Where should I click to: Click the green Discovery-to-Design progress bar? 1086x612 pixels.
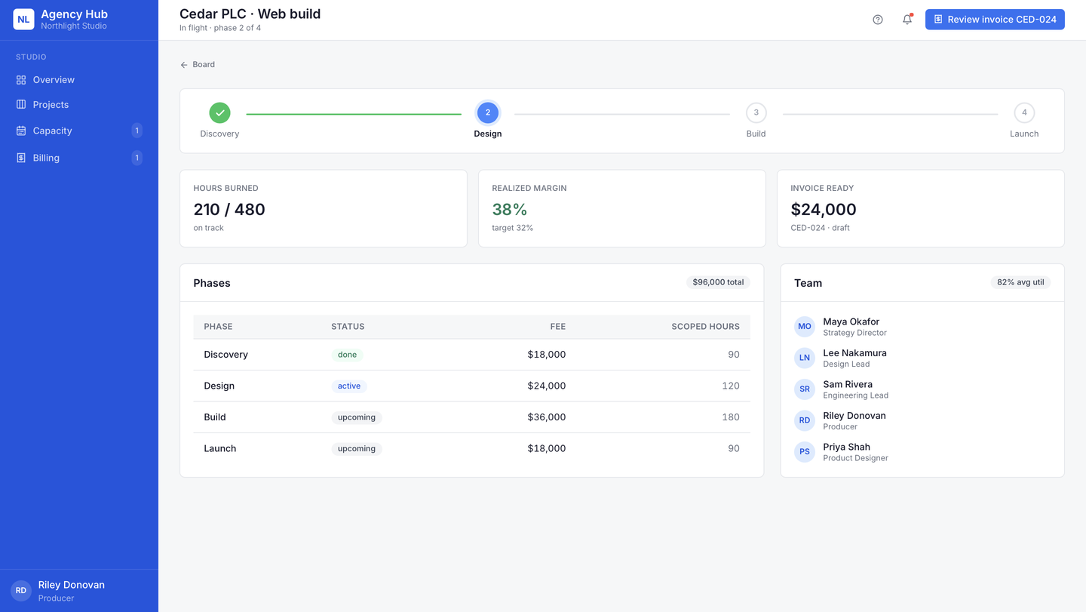tap(354, 114)
